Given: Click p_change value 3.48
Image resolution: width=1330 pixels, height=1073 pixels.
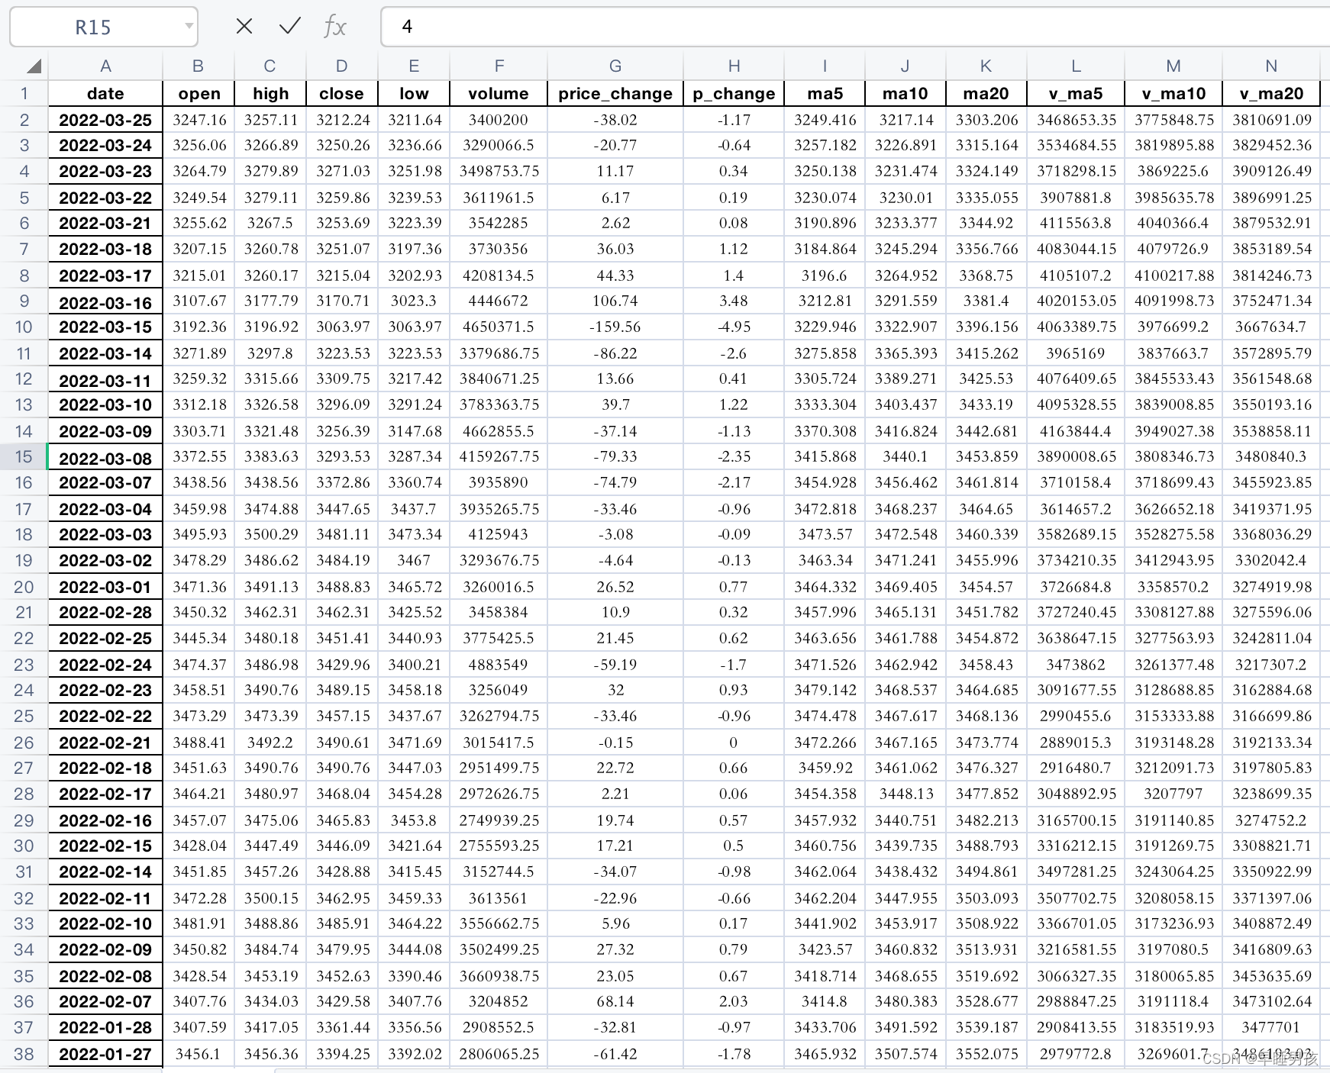Looking at the screenshot, I should click(734, 301).
